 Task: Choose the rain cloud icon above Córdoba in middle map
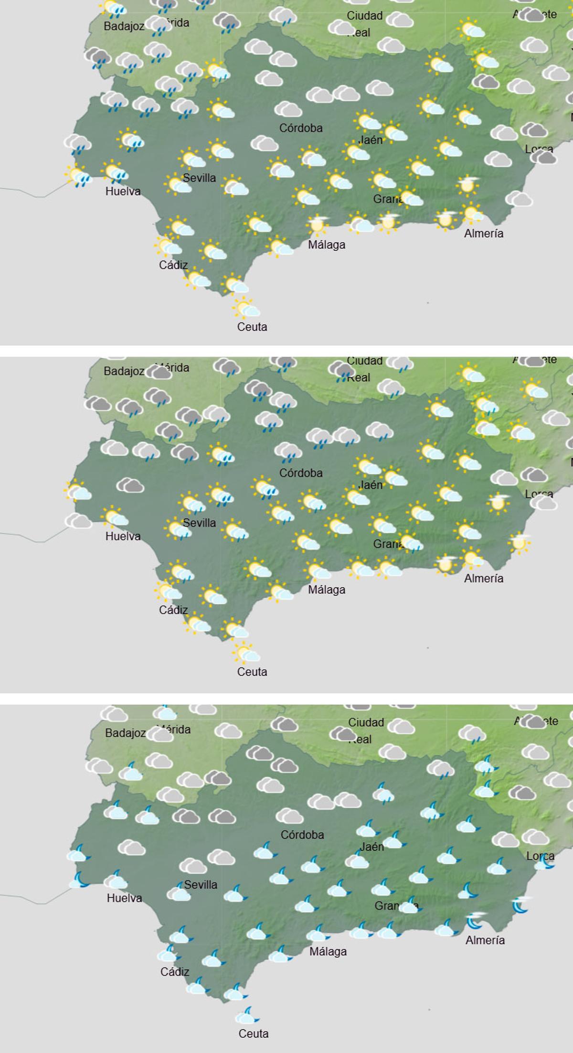point(288,451)
